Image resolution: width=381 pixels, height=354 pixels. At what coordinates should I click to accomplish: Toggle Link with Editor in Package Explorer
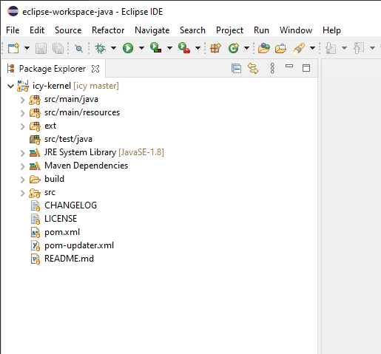tap(253, 68)
